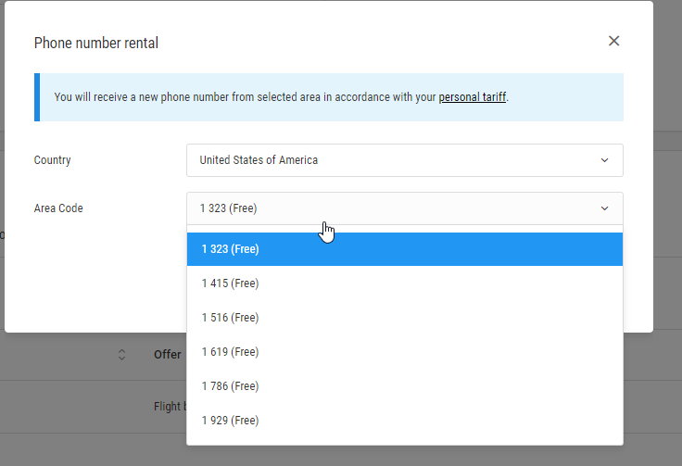Open the personal tariff link
682x466 pixels.
(472, 97)
